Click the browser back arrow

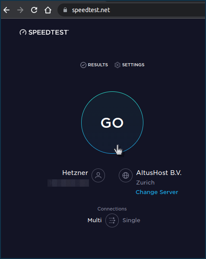tap(6, 10)
